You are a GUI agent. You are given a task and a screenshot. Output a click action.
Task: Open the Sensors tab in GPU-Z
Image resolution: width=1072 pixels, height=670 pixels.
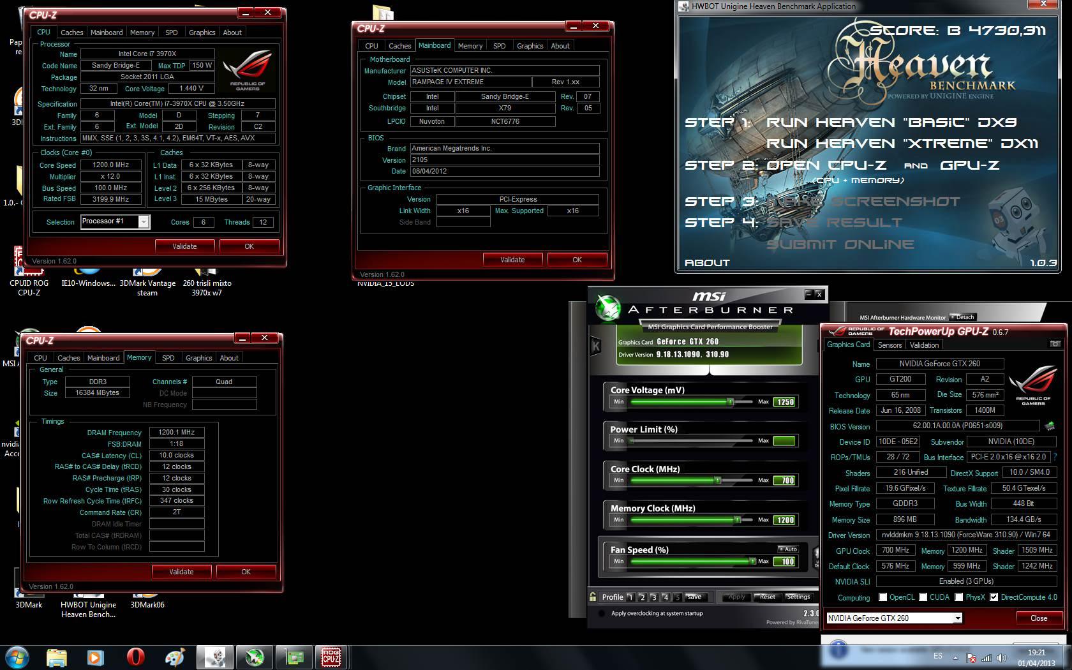pos(890,345)
